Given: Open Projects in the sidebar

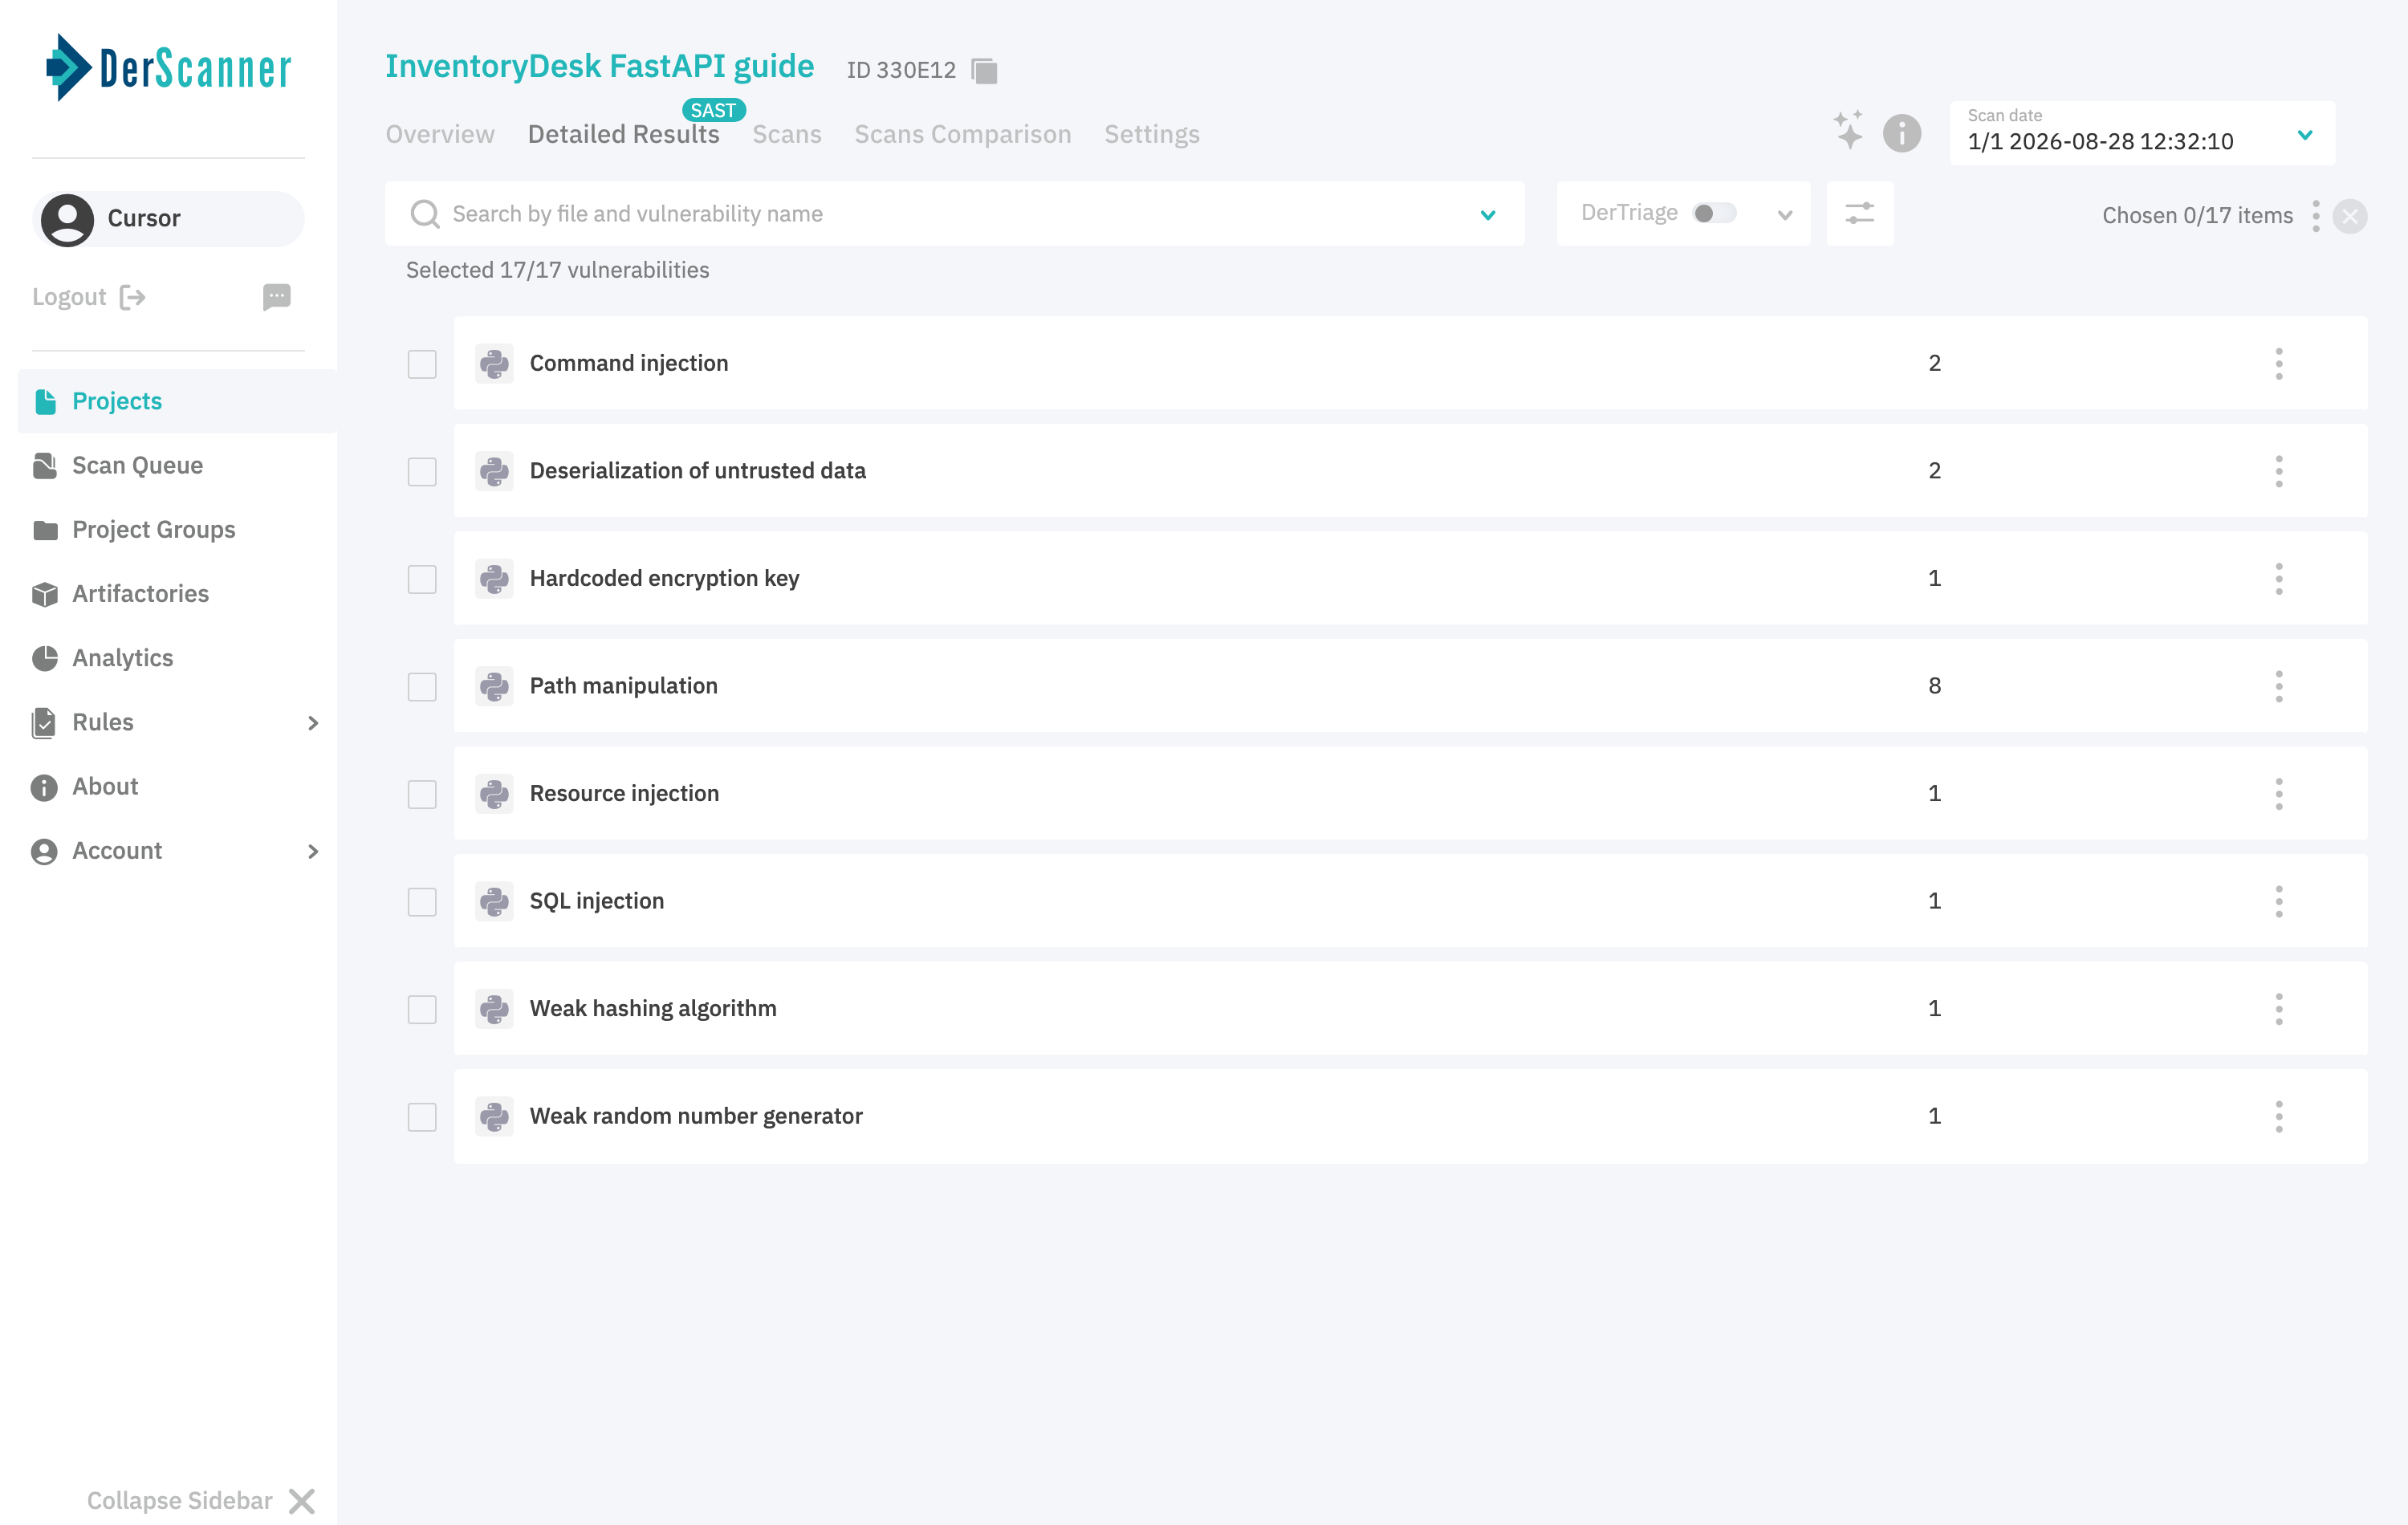Looking at the screenshot, I should point(177,401).
